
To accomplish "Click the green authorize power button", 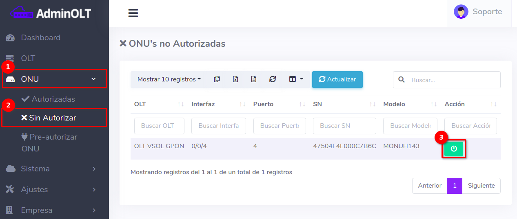I will (x=454, y=149).
